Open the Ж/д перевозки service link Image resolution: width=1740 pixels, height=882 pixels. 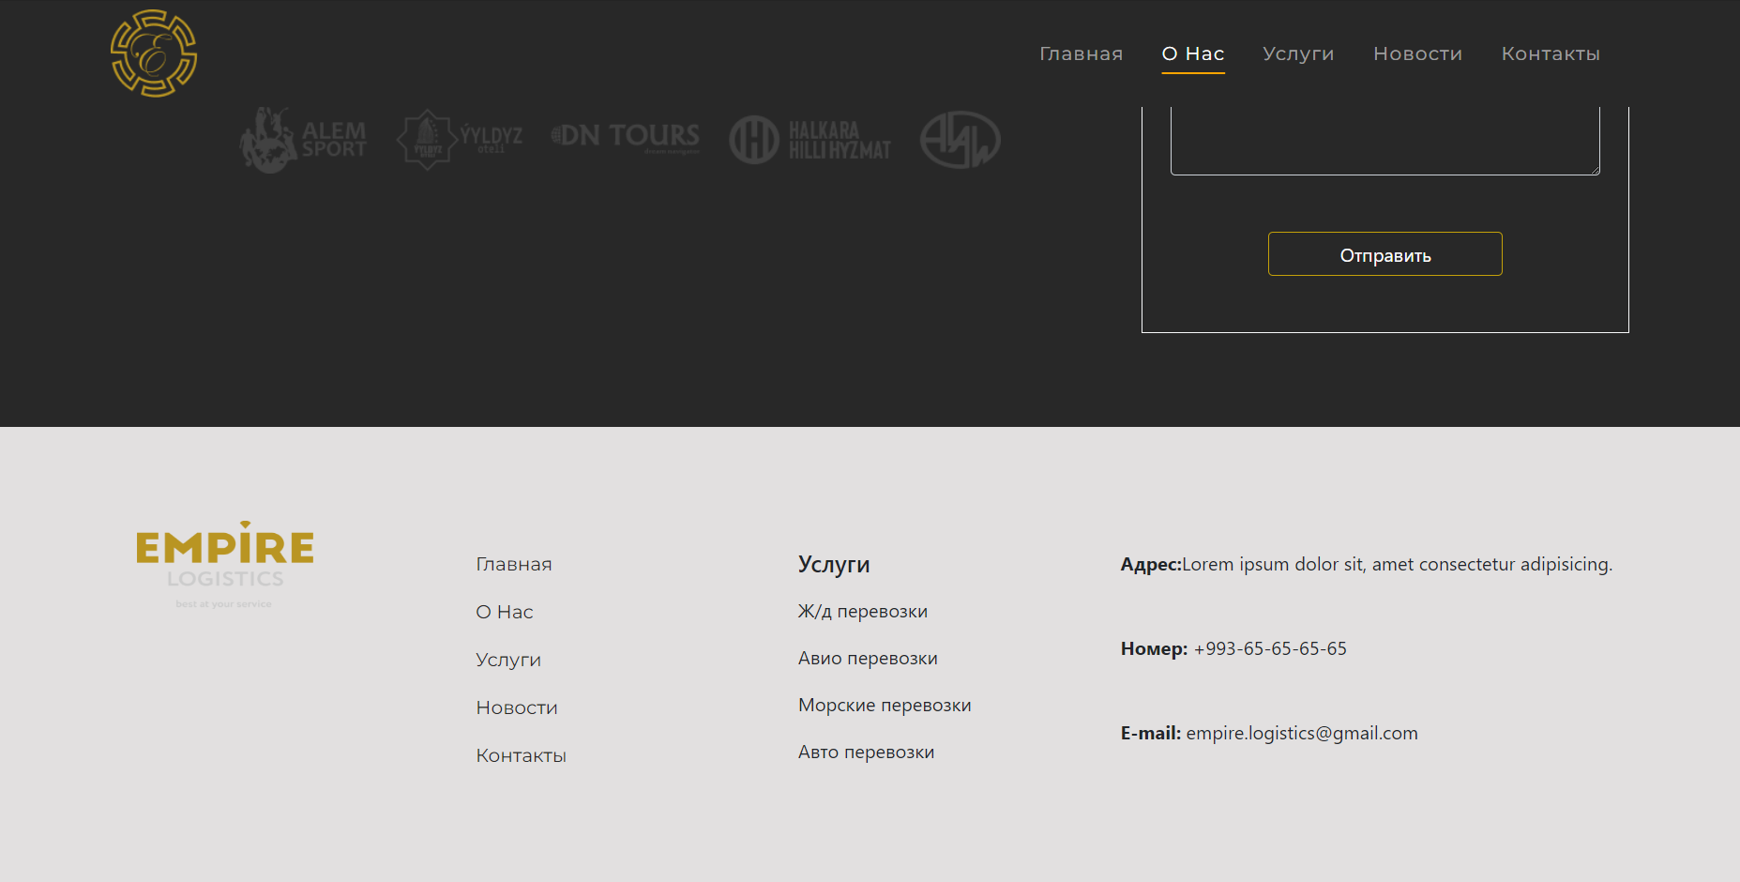863,612
